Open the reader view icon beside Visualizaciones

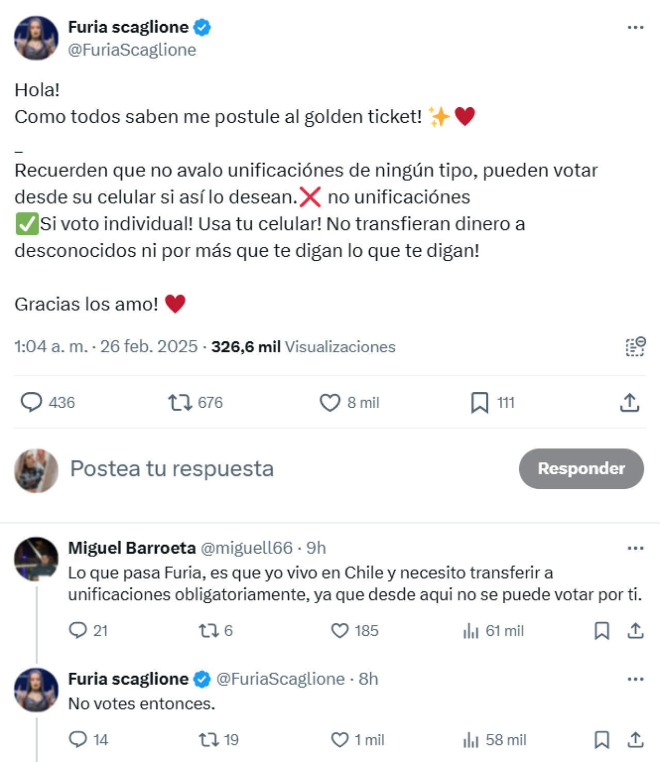[x=635, y=346]
